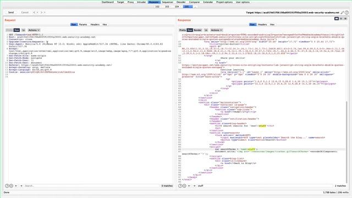Open User options tab
The width and height of the screenshot is (352, 198).
243,2
